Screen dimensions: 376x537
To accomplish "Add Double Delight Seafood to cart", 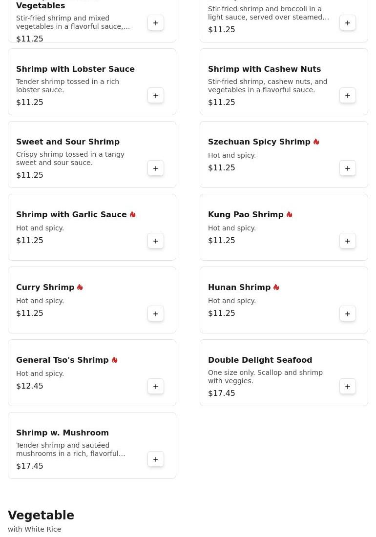I will coord(348,387).
